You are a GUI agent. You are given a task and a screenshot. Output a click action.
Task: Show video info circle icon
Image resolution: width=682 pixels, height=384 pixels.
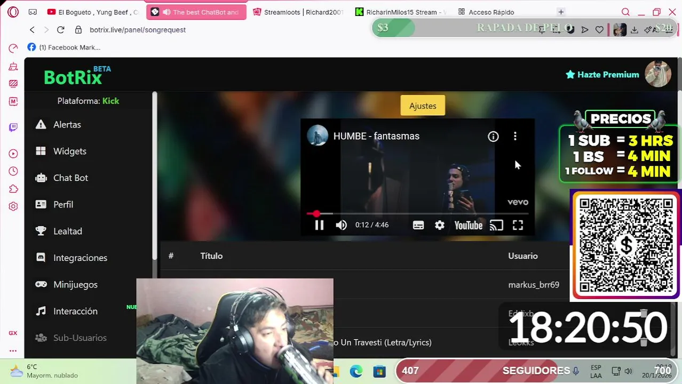pyautogui.click(x=493, y=137)
